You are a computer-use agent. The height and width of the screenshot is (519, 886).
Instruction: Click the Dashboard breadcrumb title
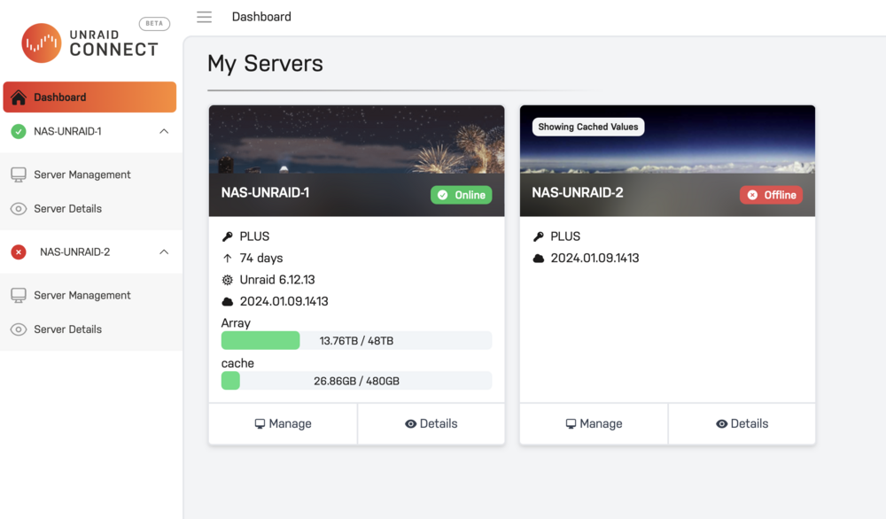[x=261, y=17]
